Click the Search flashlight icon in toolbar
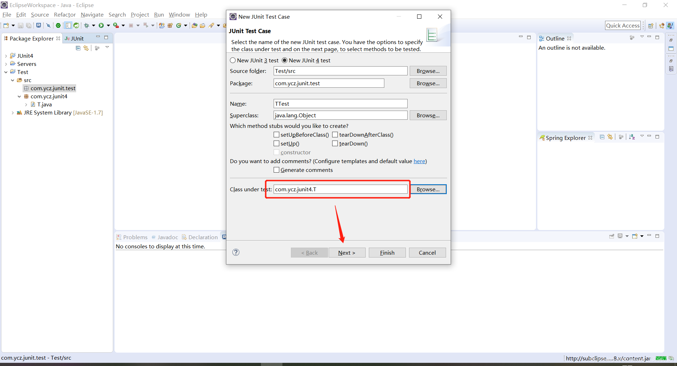The height and width of the screenshot is (366, 677). coord(211,25)
